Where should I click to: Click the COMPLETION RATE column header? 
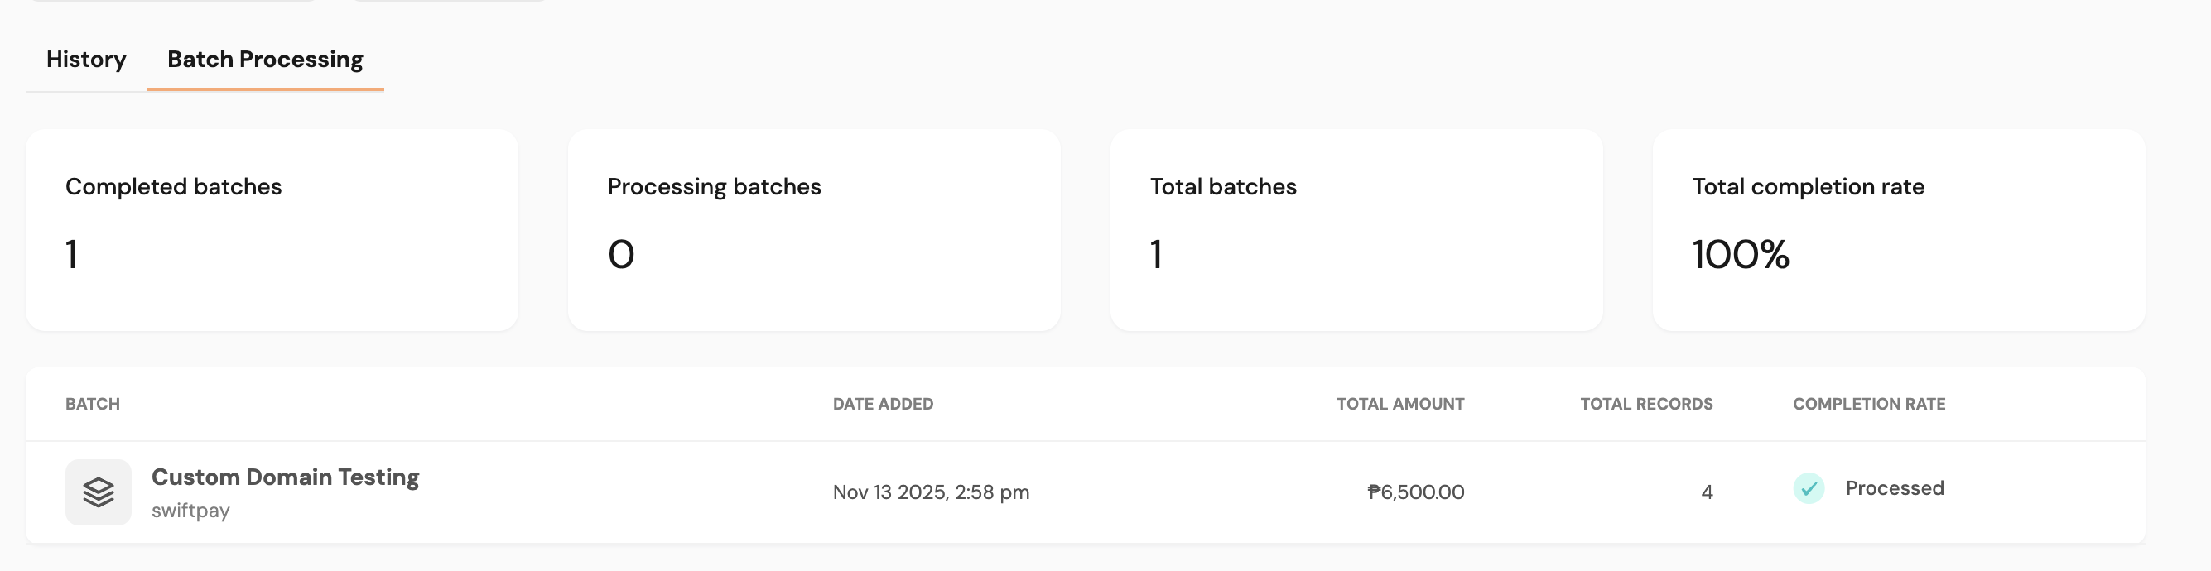(x=1868, y=404)
